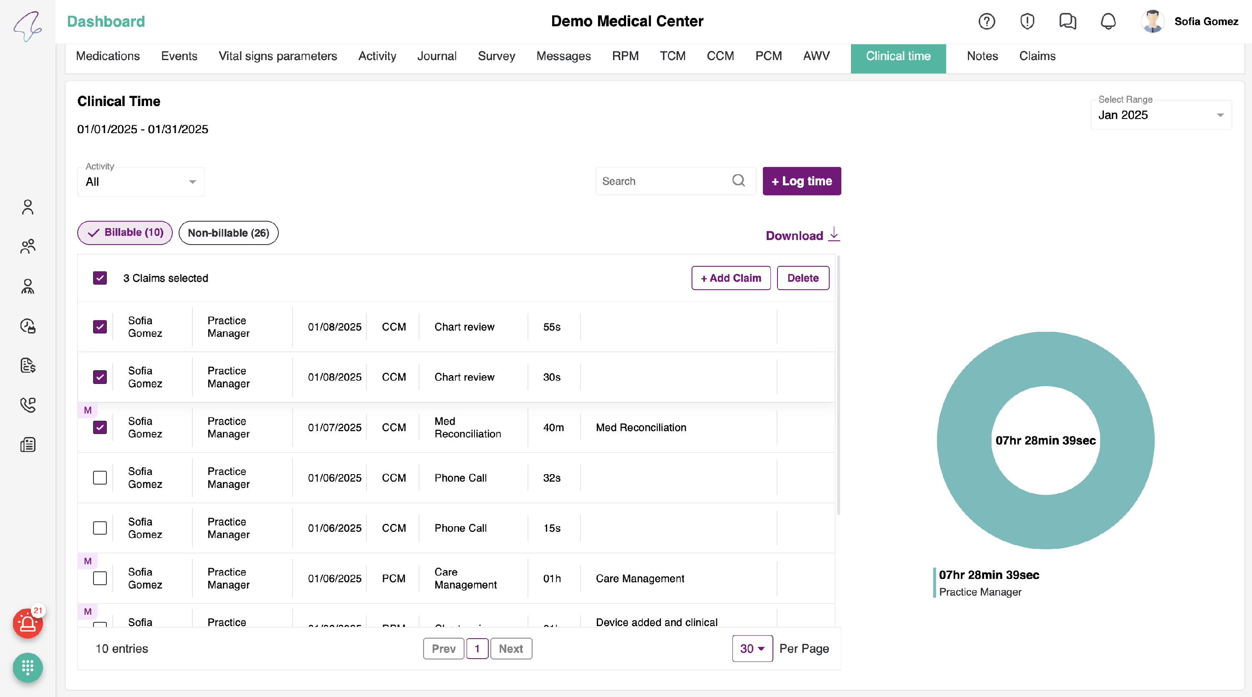Uncheck the 55s Chart review row
This screenshot has height=697, width=1252.
[100, 327]
